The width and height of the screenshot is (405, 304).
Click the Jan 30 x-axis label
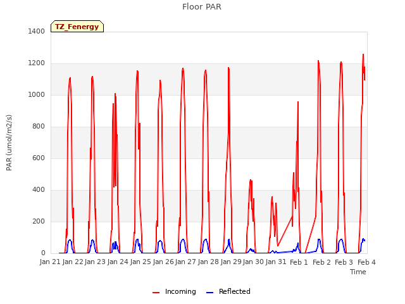253,262
